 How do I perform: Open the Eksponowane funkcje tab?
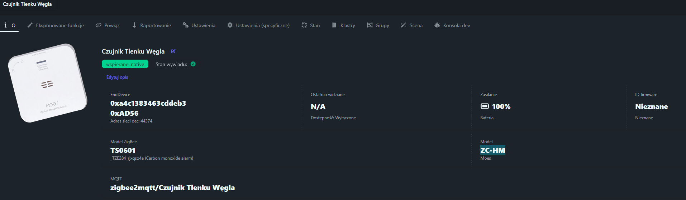click(56, 25)
